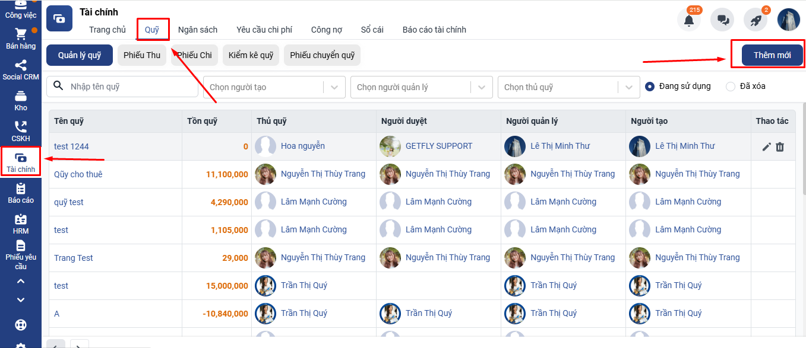The height and width of the screenshot is (348, 806).
Task: Edit the test 1244 fund with pencil icon
Action: (767, 146)
